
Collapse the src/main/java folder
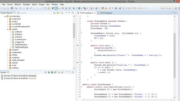click(5, 16)
